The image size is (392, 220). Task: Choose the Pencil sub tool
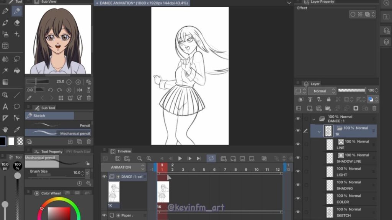pos(58,125)
